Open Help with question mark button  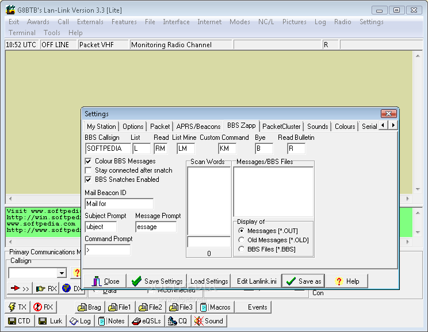point(347,281)
